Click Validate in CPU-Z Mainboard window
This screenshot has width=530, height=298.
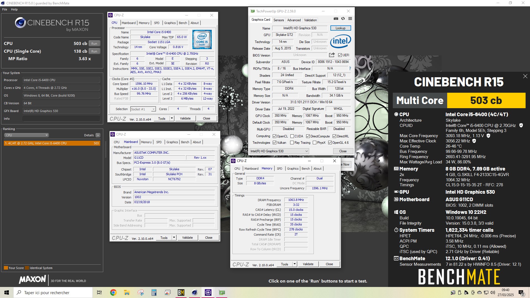point(187,238)
